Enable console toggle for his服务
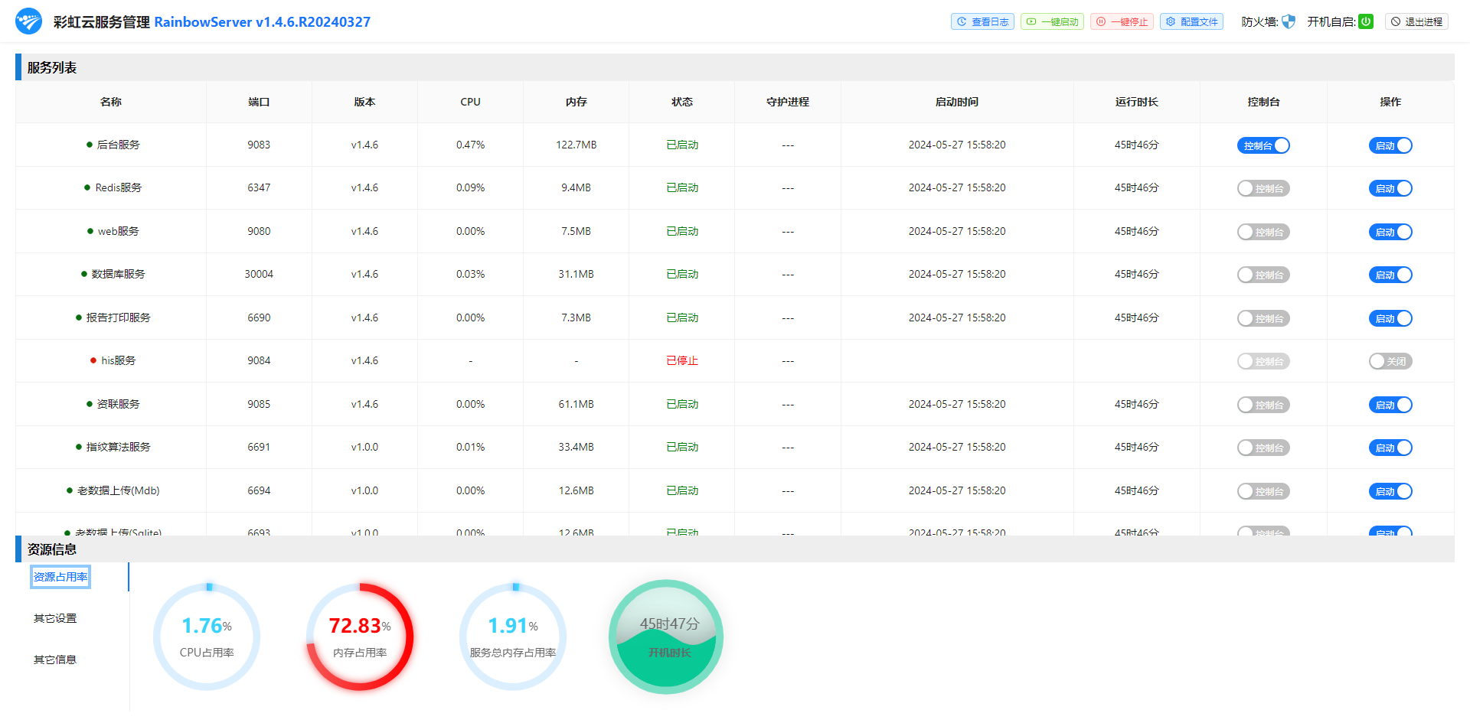 tap(1263, 361)
